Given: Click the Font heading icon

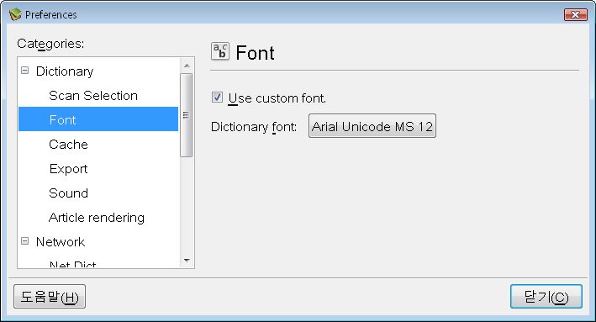Looking at the screenshot, I should (x=220, y=51).
